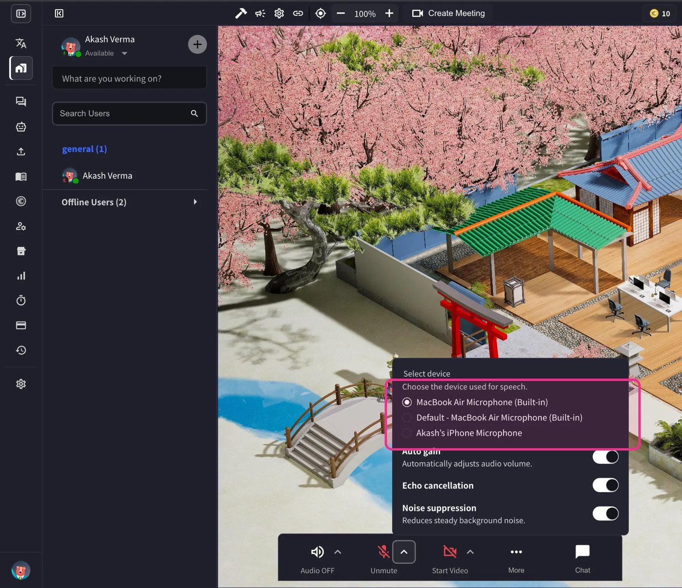682x588 pixels.
Task: Open the credit card billing icon
Action: (x=21, y=325)
